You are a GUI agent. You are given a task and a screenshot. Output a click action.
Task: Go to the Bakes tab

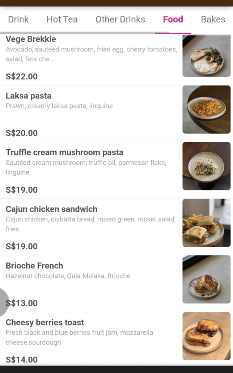(213, 20)
